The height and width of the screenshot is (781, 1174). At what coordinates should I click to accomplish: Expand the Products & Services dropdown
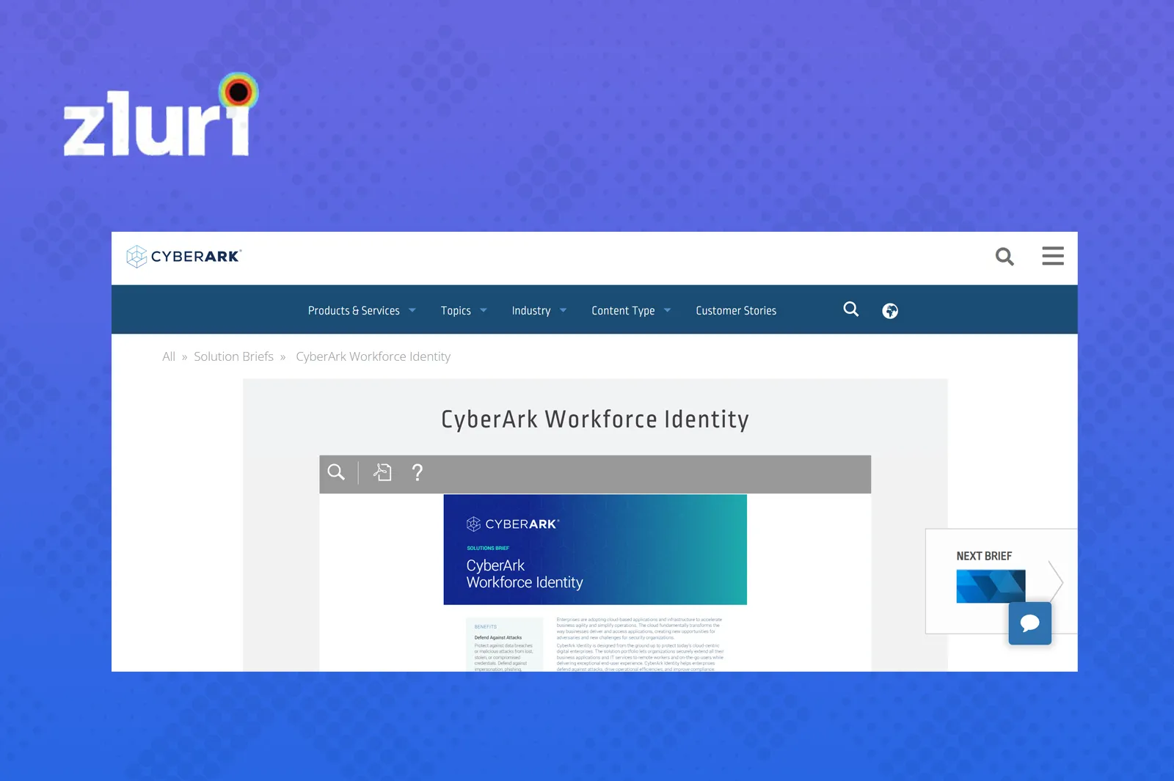(362, 311)
